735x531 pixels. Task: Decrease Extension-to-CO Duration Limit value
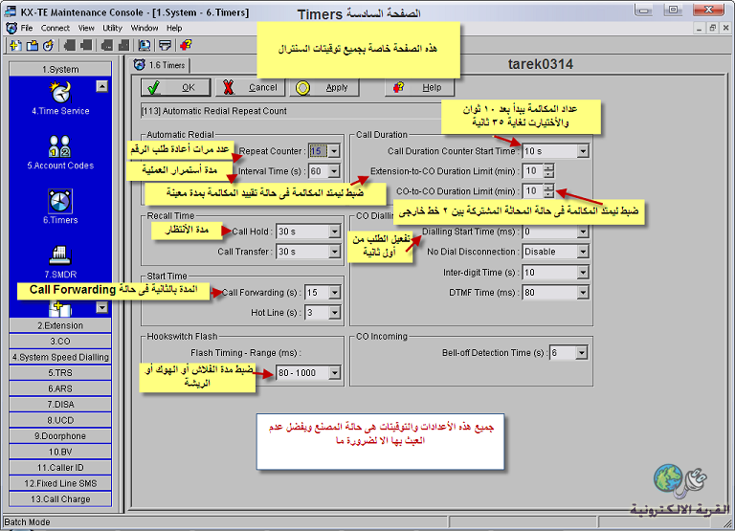[549, 174]
